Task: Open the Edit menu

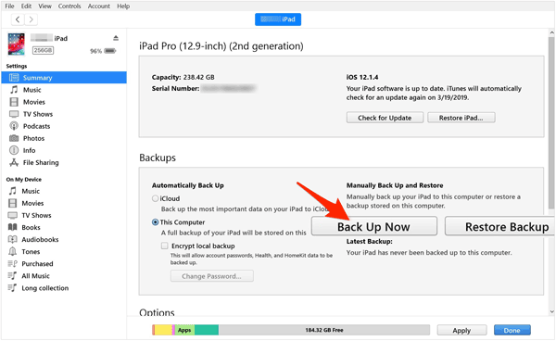Action: [x=26, y=6]
